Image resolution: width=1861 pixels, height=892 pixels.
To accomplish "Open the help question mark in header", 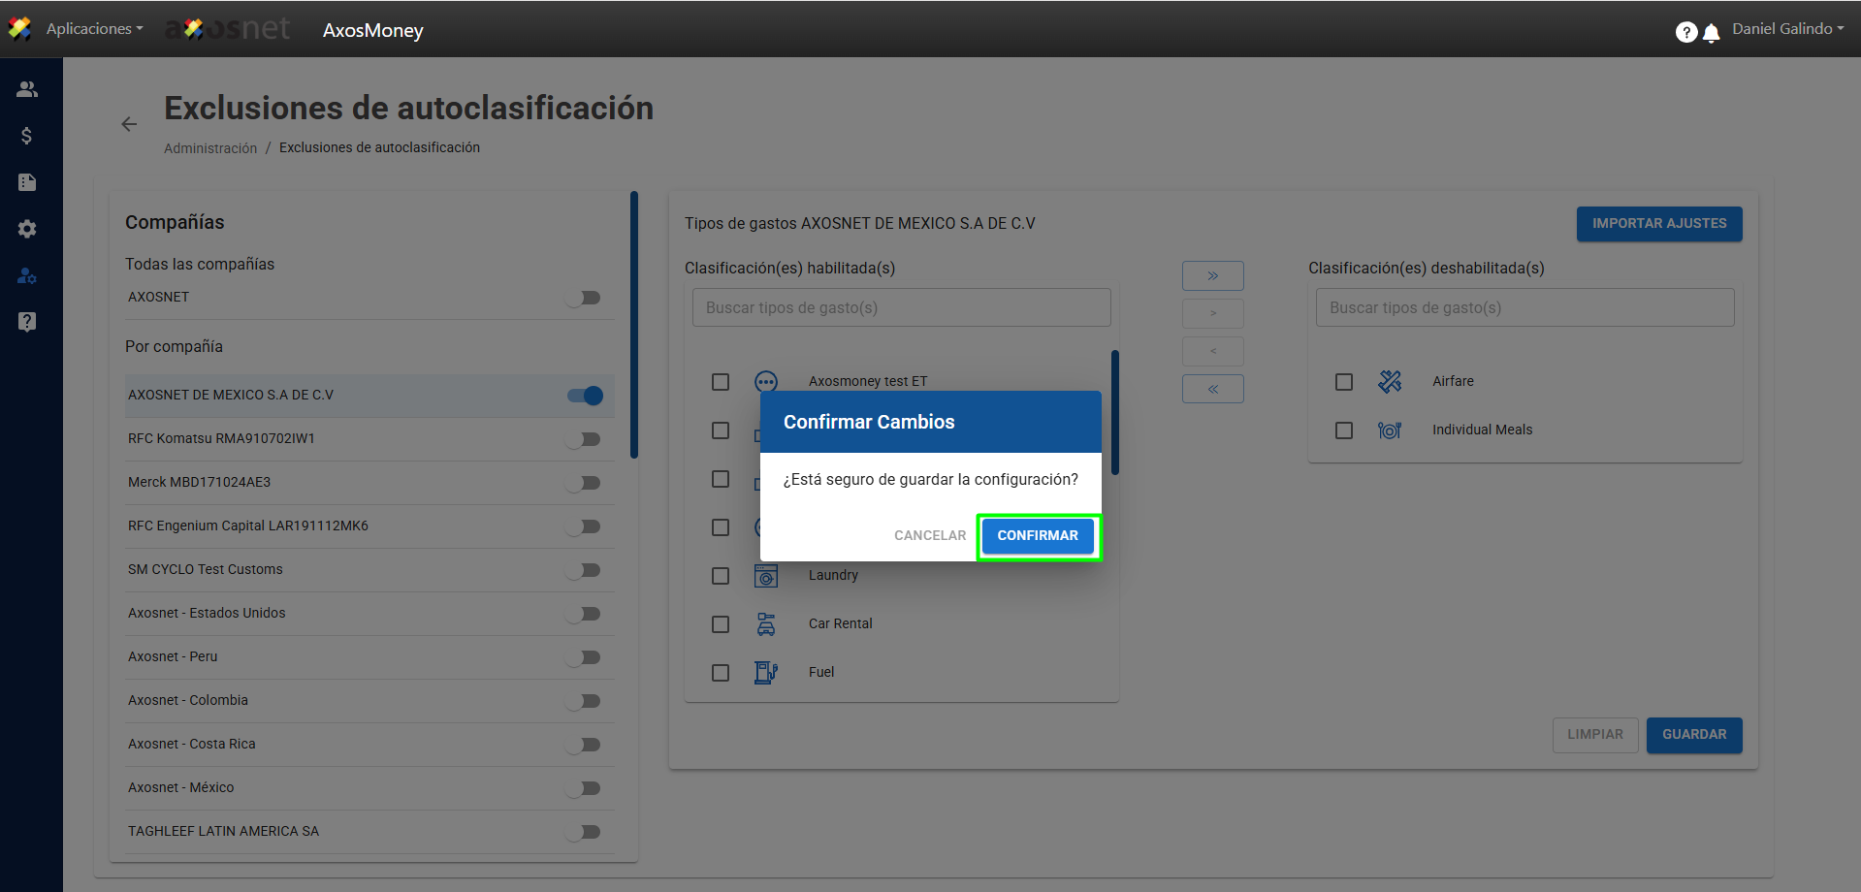I will pos(1685,32).
